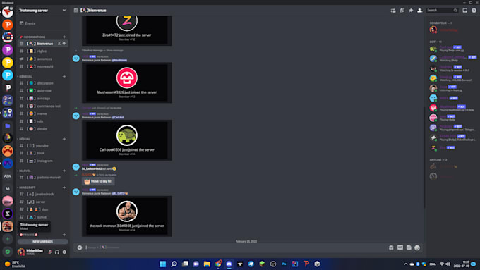Collapse the MINECRAFT category

pos(27,188)
